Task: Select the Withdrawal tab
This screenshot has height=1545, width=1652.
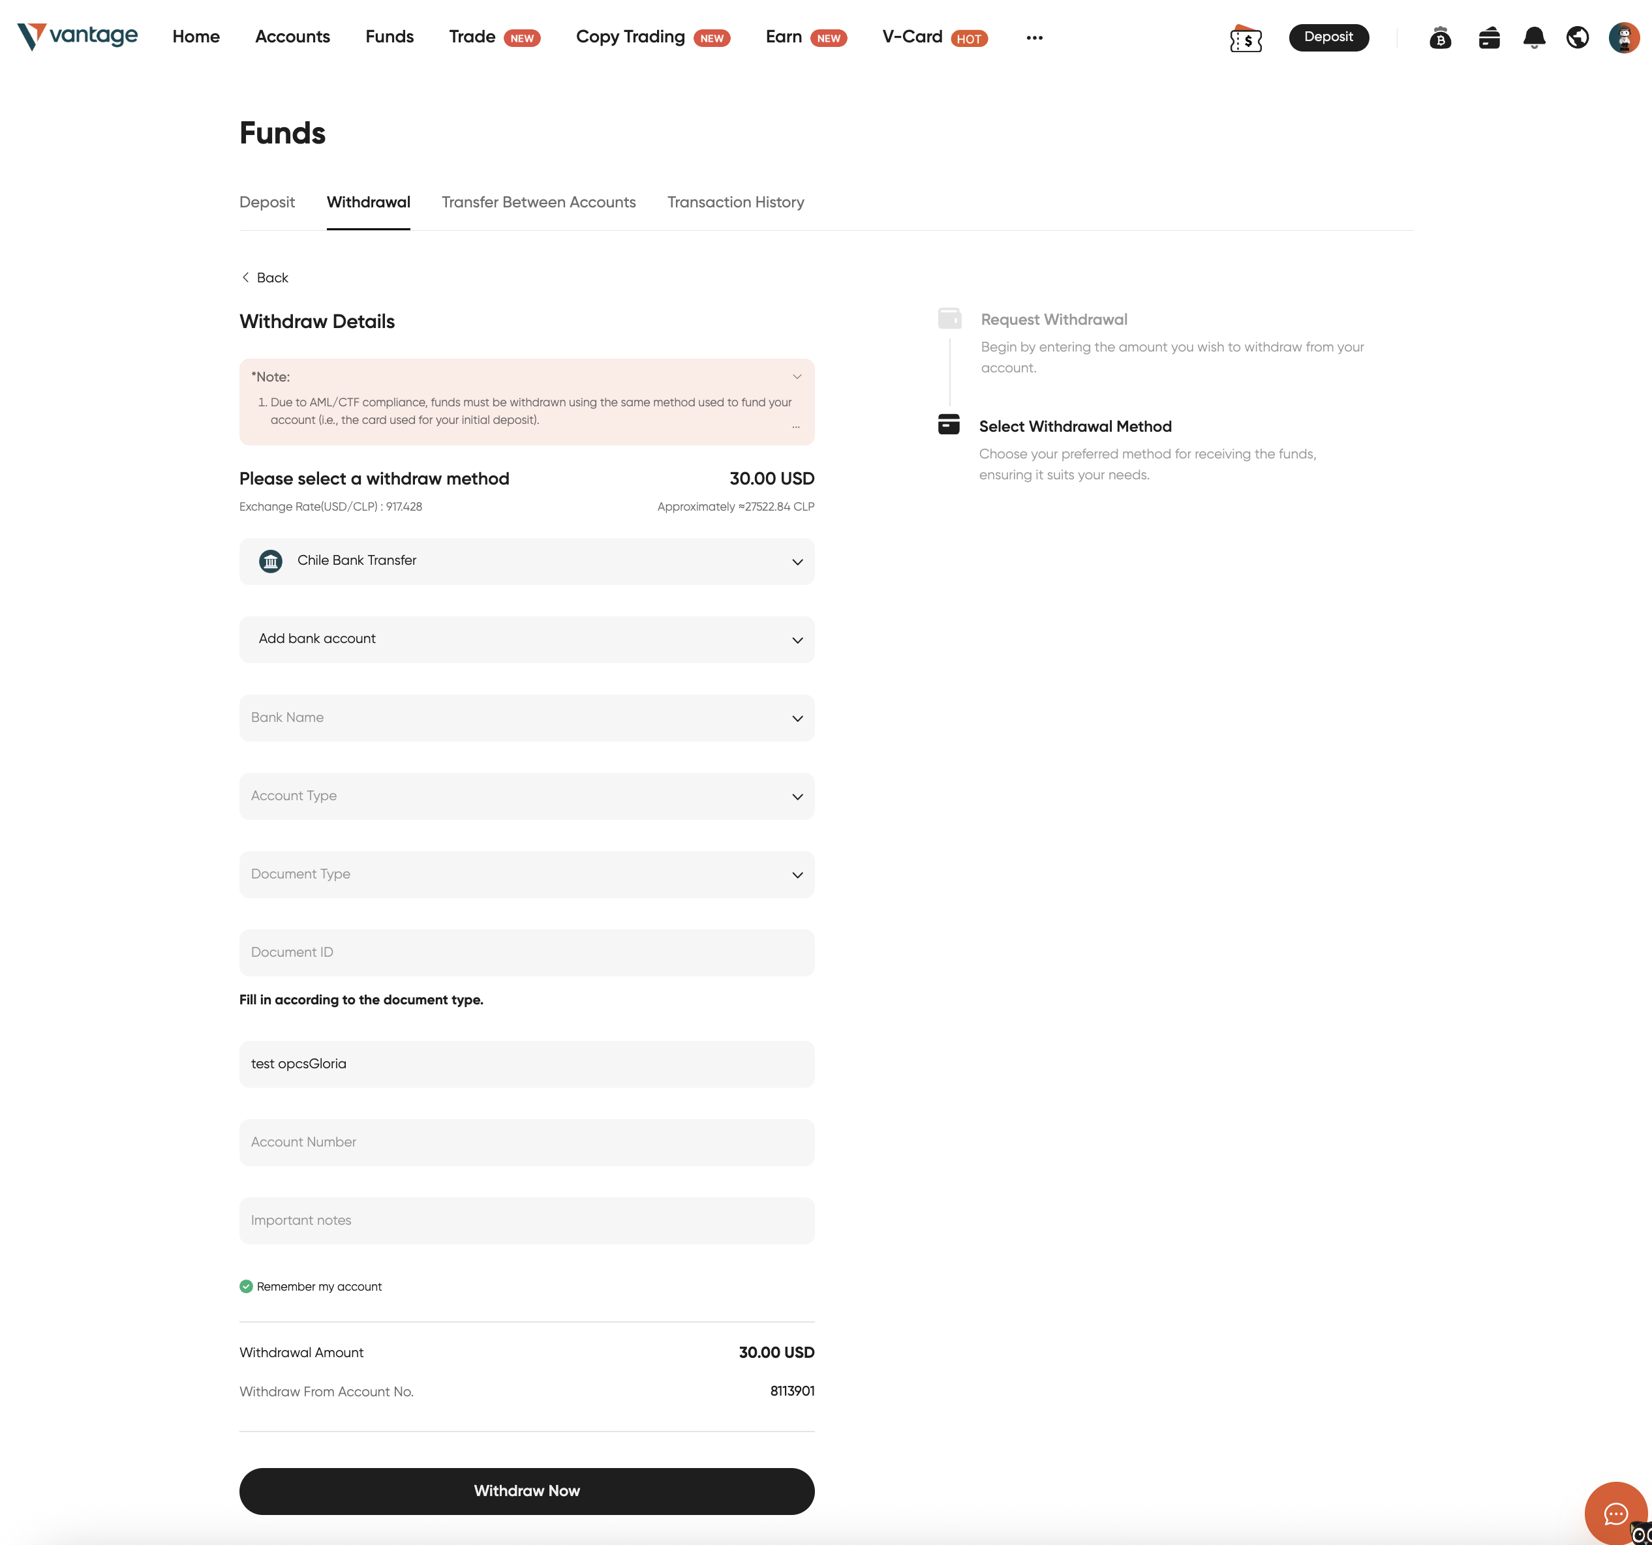Action: pos(368,202)
